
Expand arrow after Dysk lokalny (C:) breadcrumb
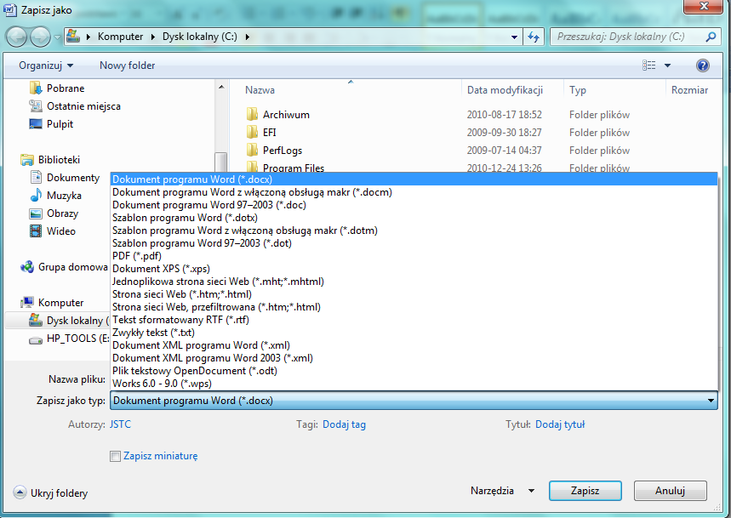pyautogui.click(x=247, y=37)
